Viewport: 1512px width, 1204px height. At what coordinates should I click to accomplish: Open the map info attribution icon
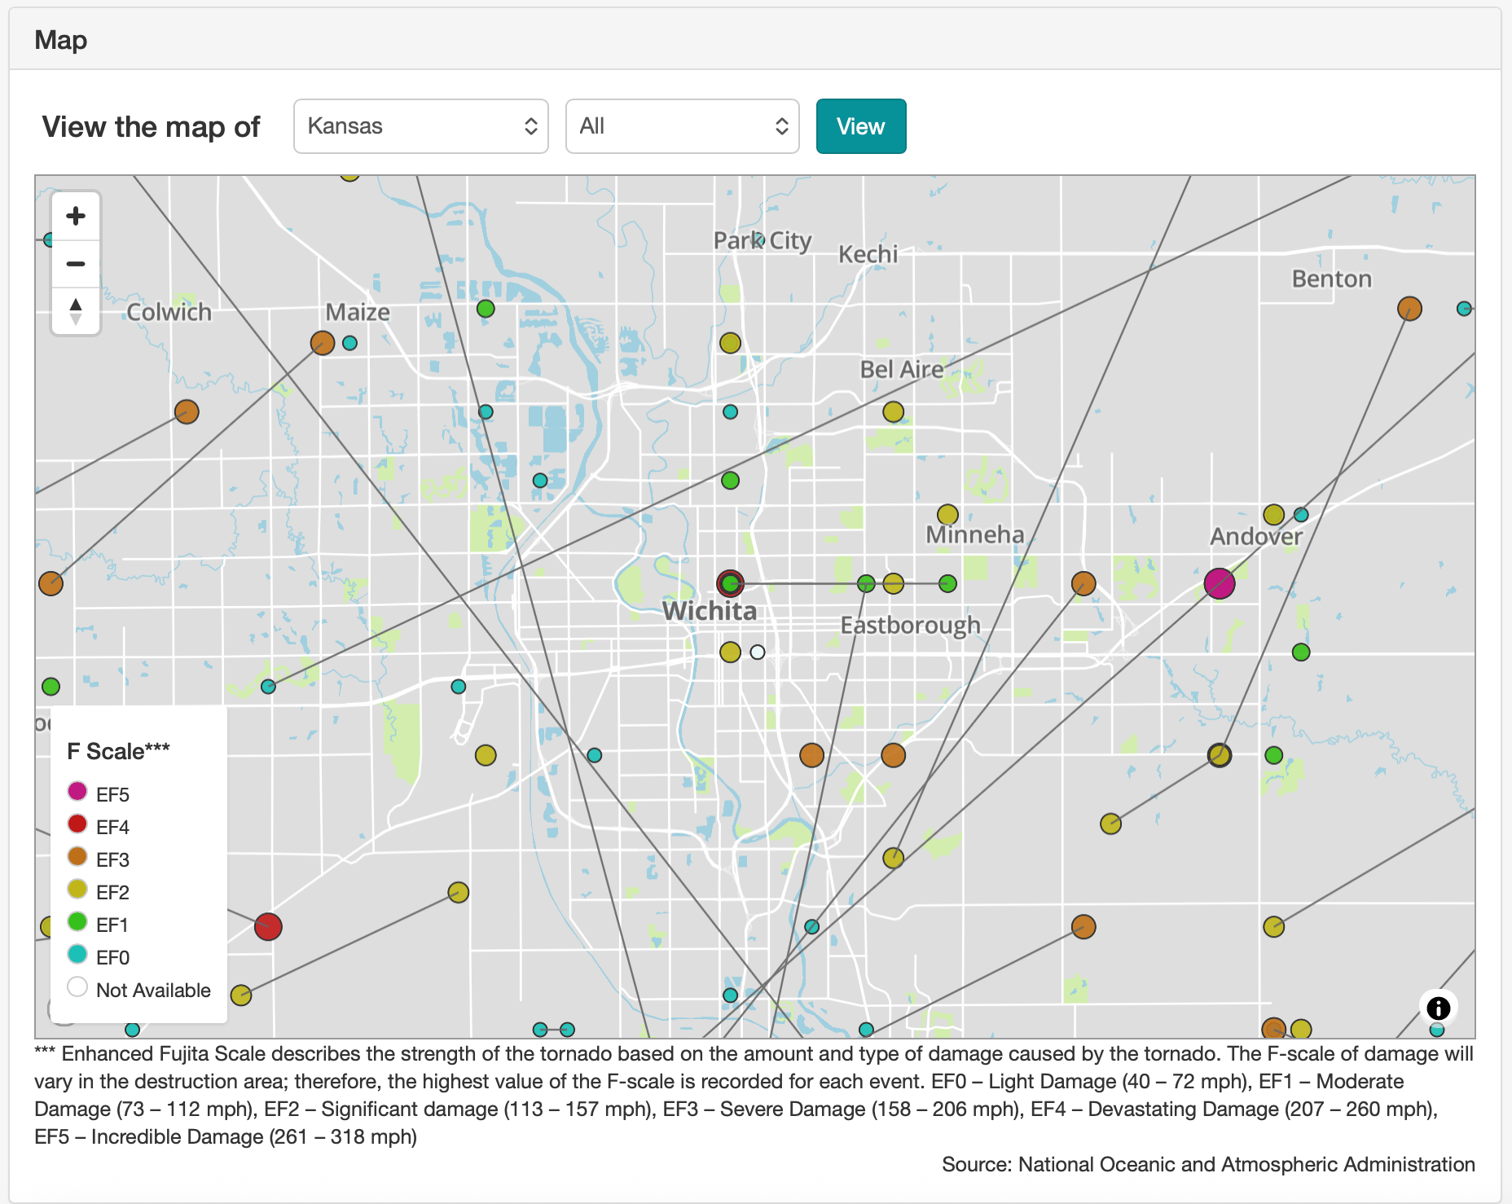[1438, 1008]
